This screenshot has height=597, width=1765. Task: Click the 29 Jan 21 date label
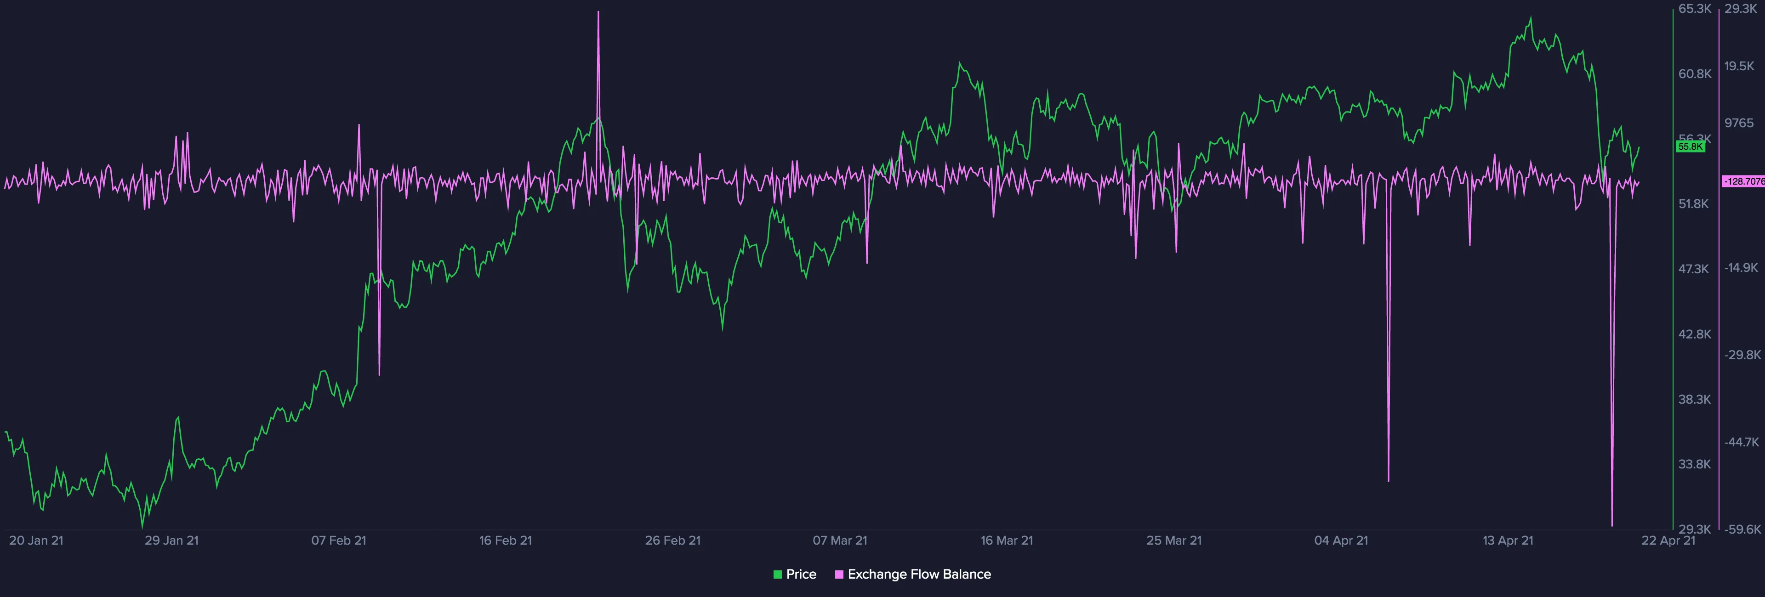(171, 540)
